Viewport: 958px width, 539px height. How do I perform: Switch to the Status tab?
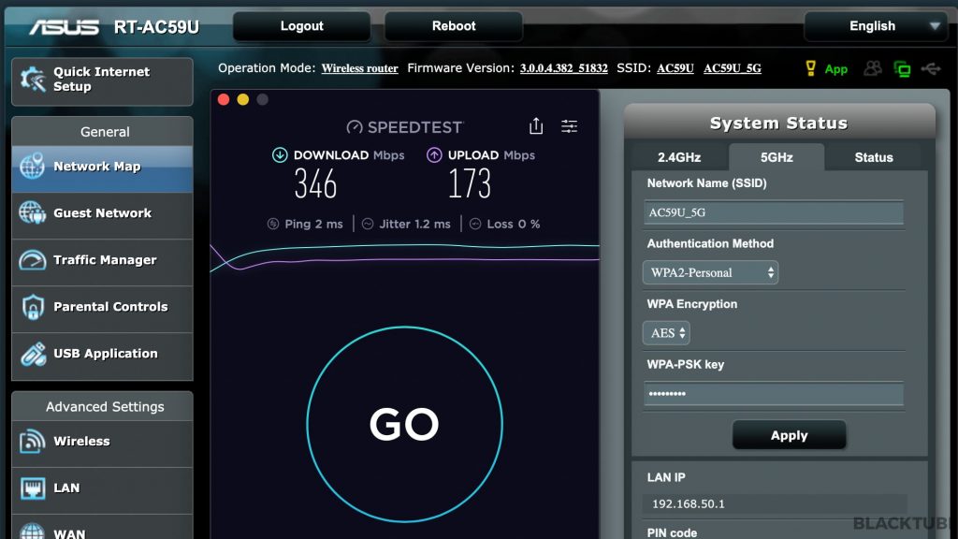874,157
